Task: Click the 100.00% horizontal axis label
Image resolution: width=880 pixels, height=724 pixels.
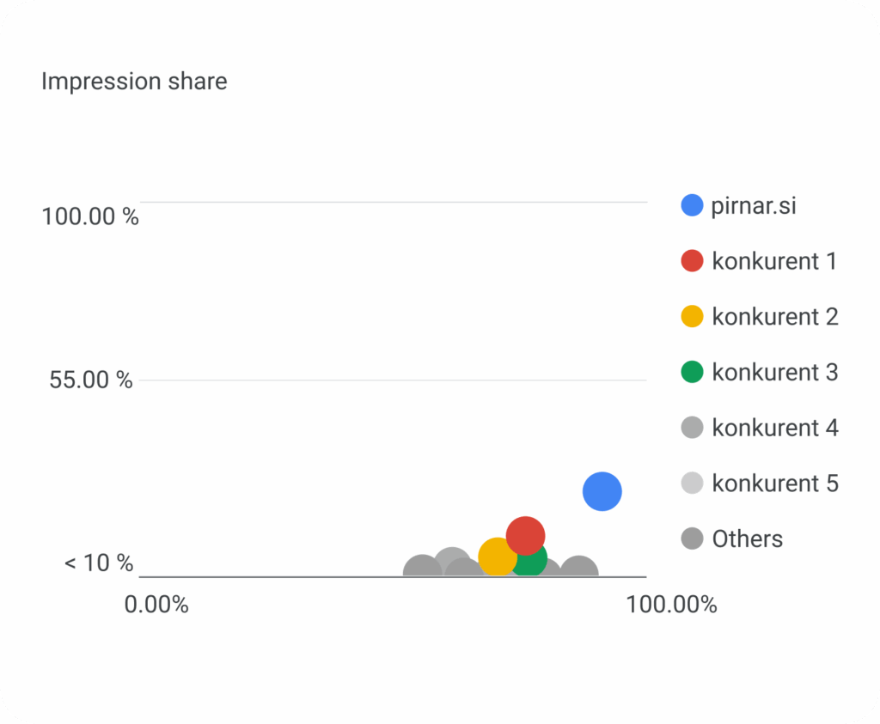Action: 671,605
